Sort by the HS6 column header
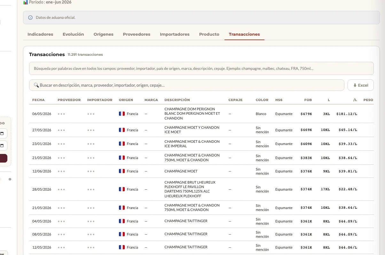Image resolution: width=385 pixels, height=255 pixels. [x=279, y=100]
